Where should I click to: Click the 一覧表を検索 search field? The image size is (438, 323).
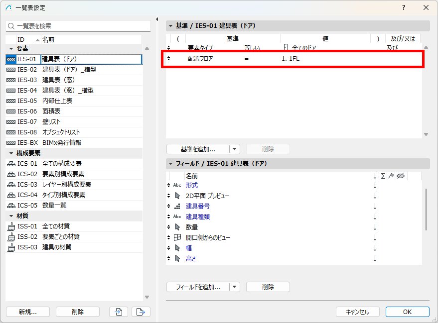[x=78, y=26]
